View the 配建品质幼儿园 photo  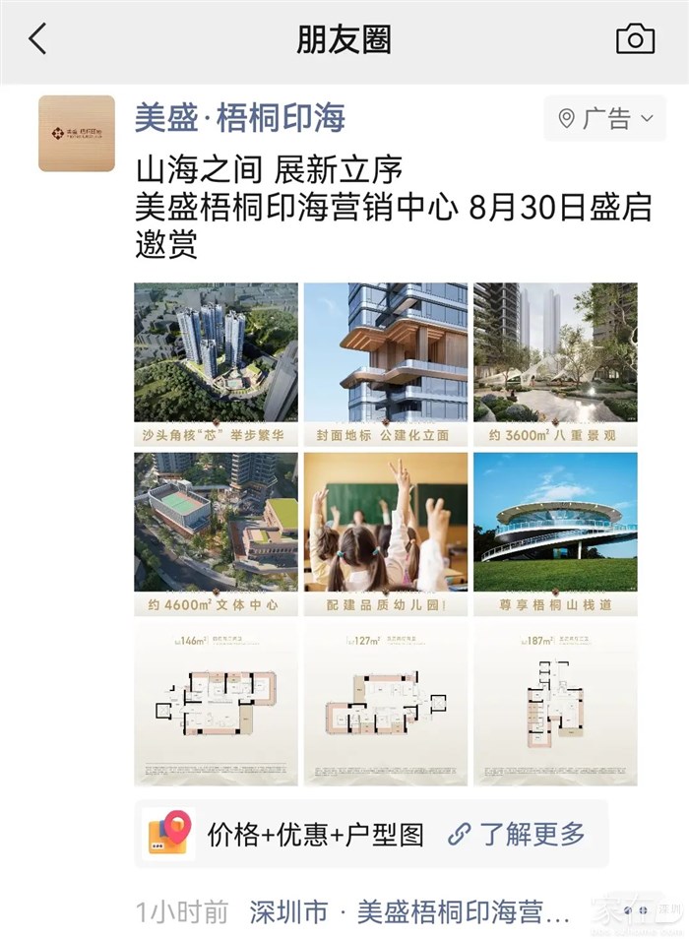(386, 534)
